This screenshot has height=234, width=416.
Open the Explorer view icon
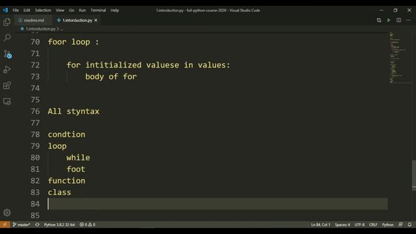point(7,22)
